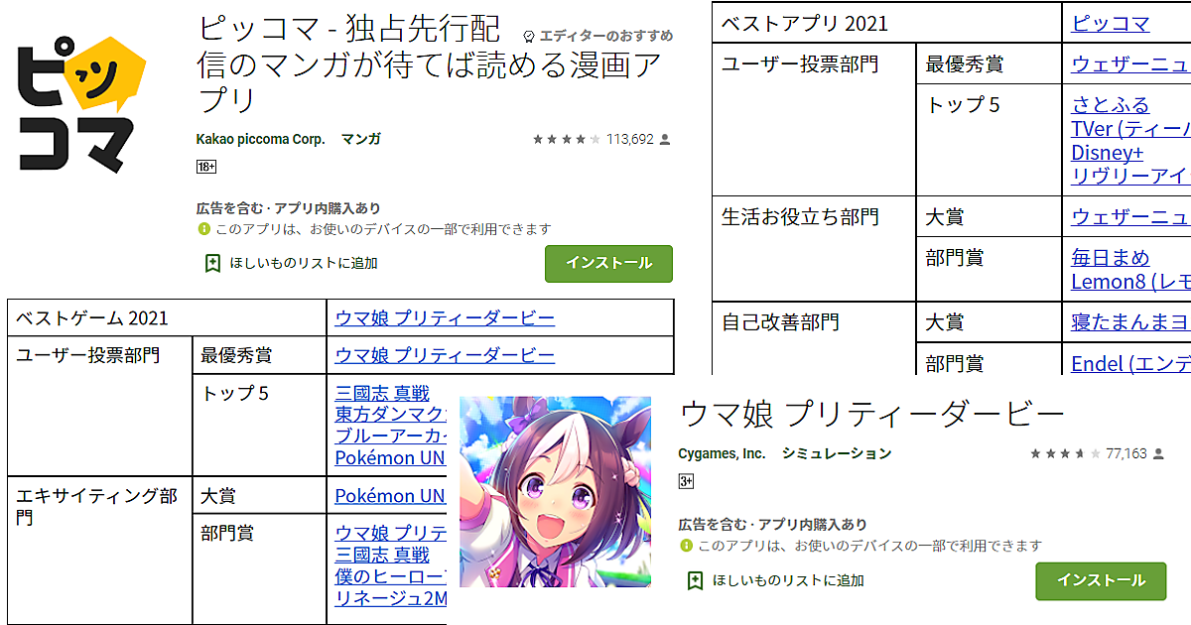
Task: Click Uma Musume's star rating with 77,163
Action: point(1065,453)
